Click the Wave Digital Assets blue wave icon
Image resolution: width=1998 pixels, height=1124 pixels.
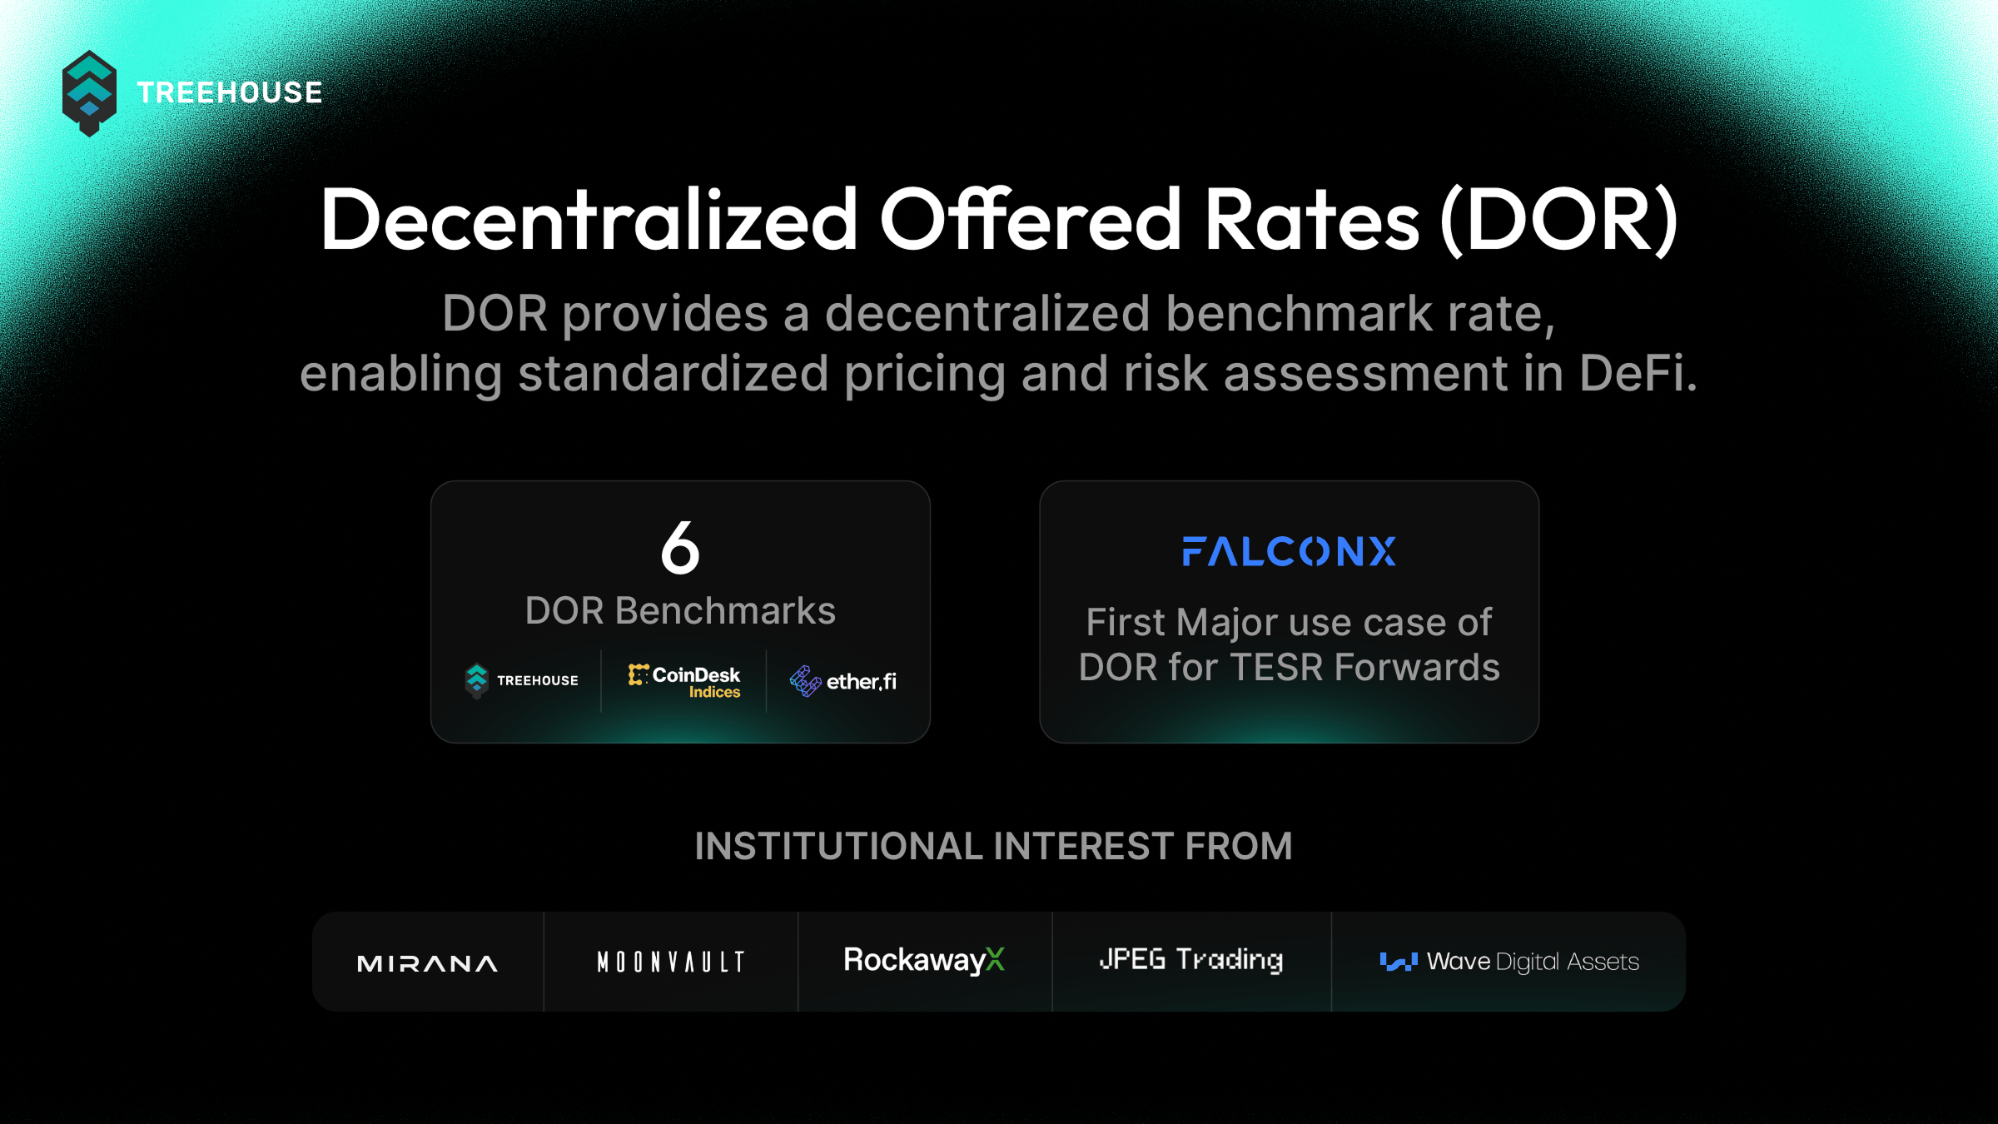[x=1399, y=962]
